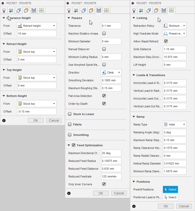Open Clearance Height From dropdown
The image size is (195, 211).
coord(37,26)
